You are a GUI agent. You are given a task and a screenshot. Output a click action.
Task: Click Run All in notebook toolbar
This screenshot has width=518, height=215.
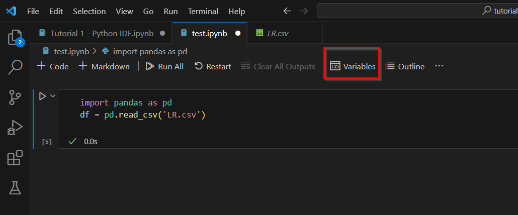[164, 66]
